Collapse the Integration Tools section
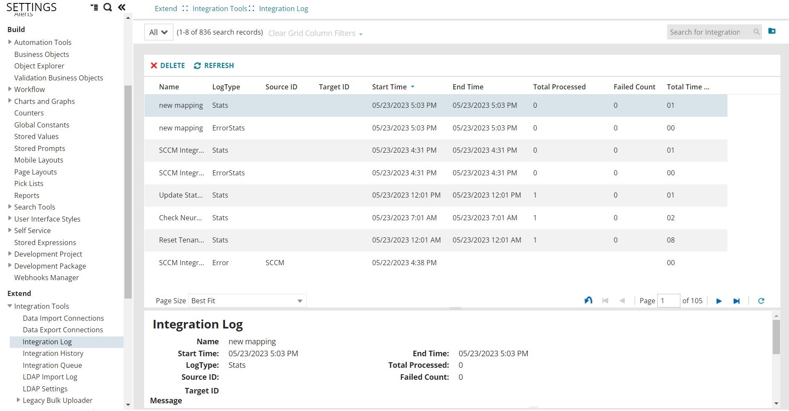The height and width of the screenshot is (411, 789). [x=9, y=306]
